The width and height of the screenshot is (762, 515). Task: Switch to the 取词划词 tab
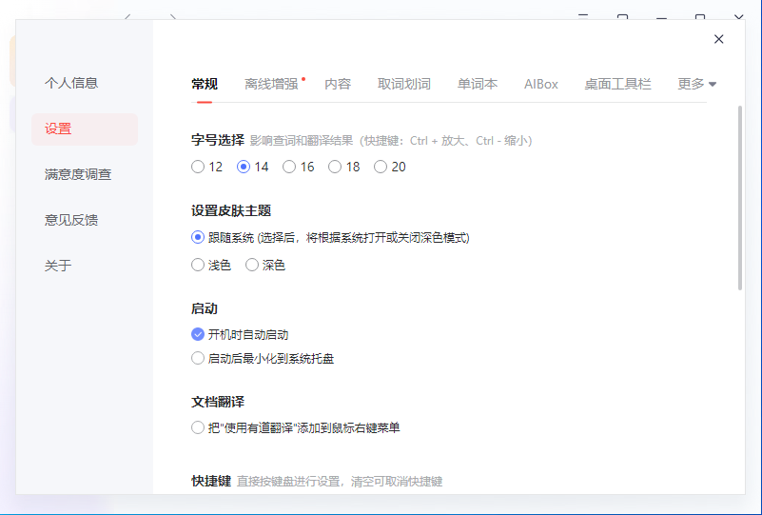pos(404,84)
